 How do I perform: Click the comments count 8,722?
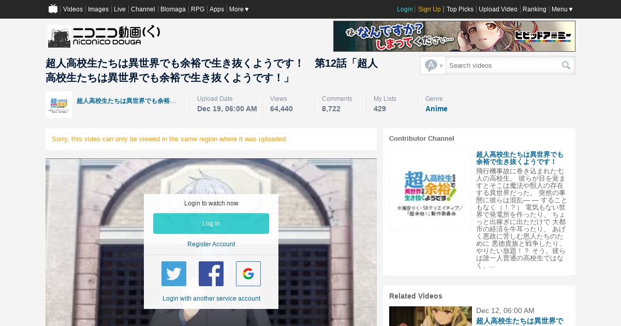[x=331, y=109]
